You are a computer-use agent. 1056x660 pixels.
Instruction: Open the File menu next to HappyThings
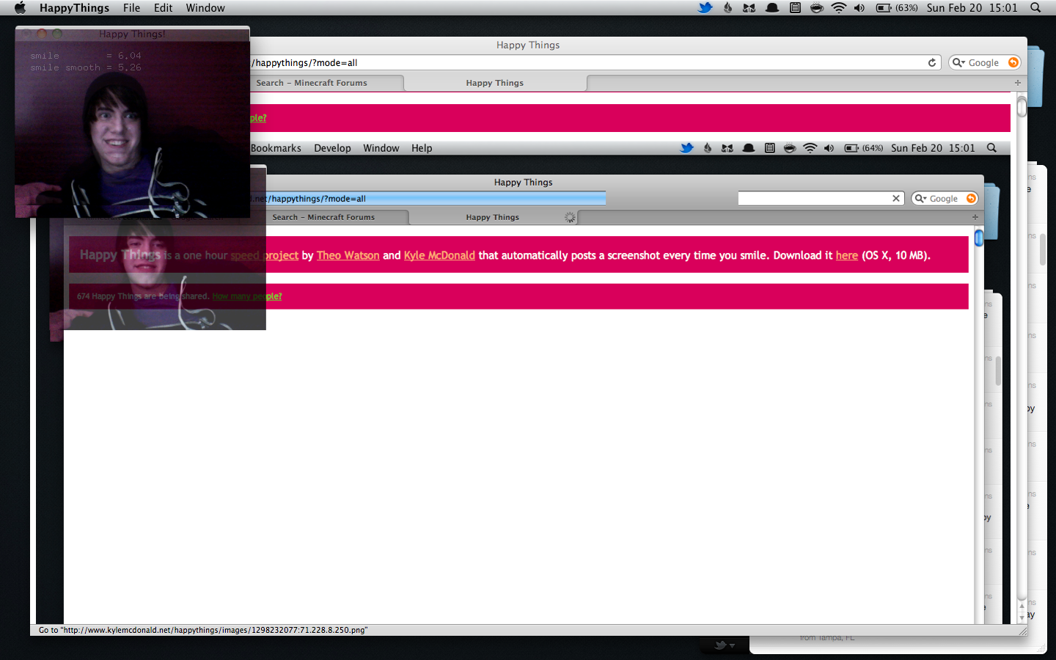(x=131, y=8)
